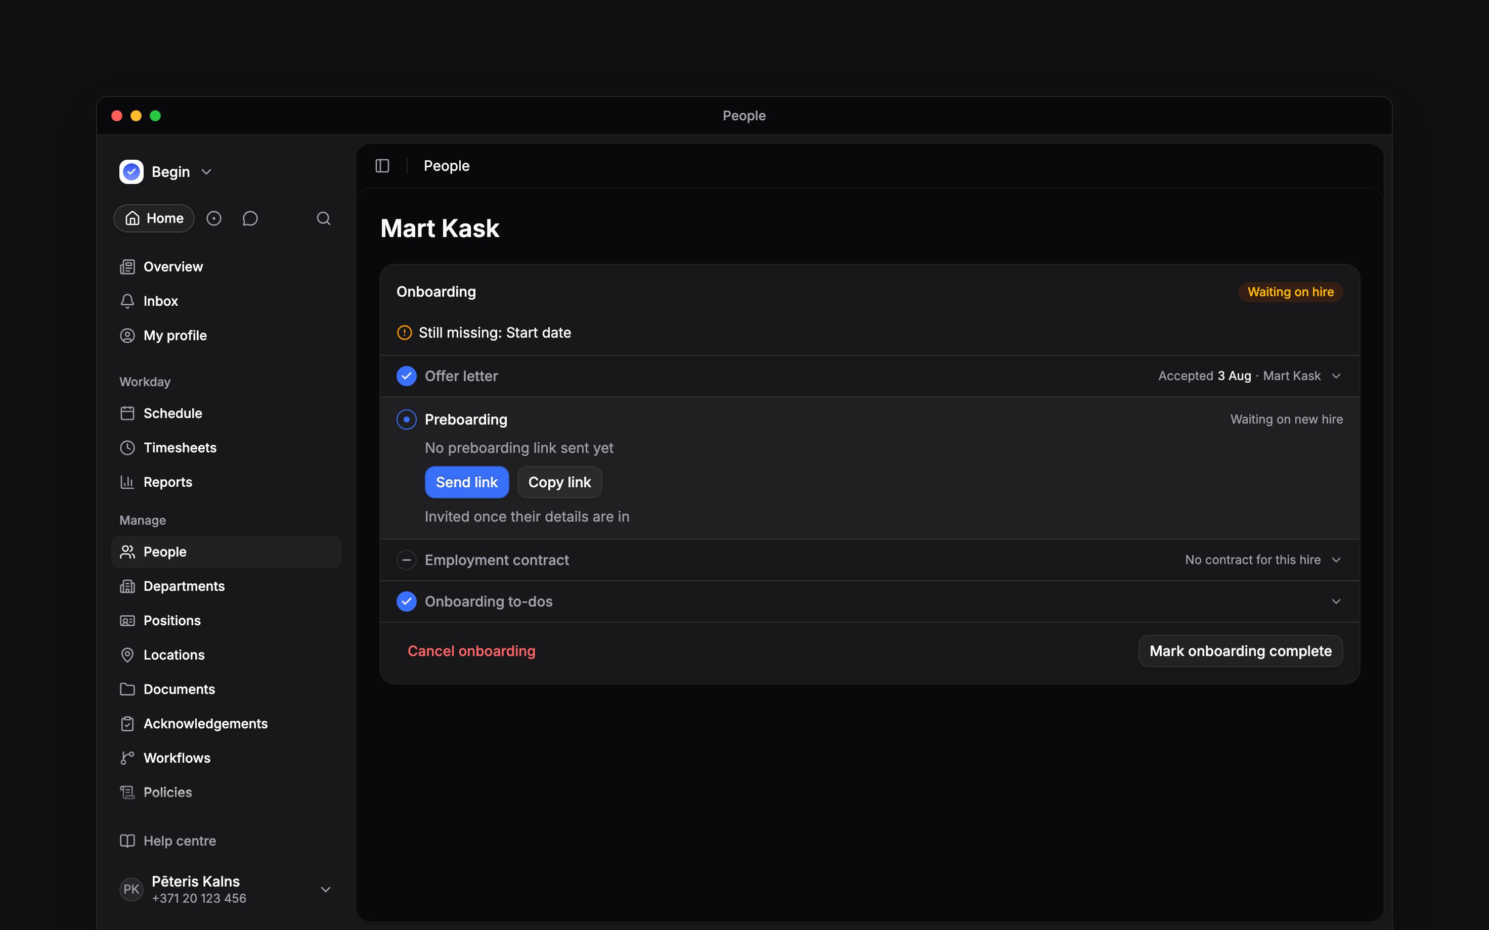Open the Pēteris Kalns account menu chevron

[326, 890]
